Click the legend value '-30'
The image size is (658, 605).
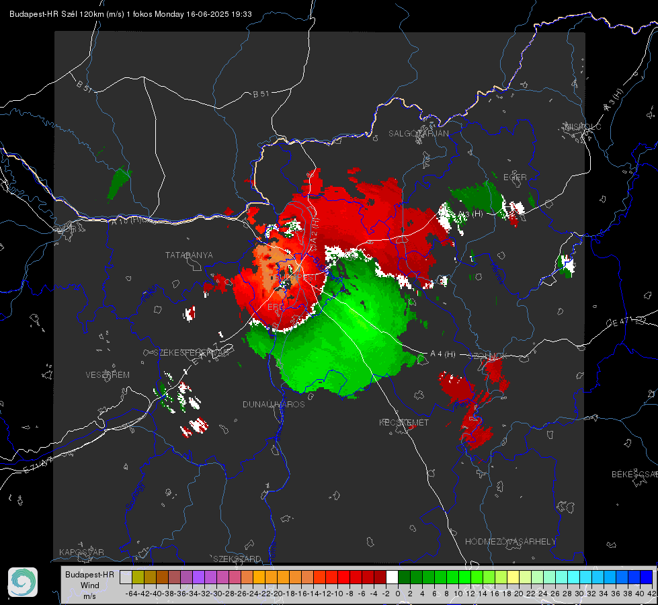pos(216,594)
